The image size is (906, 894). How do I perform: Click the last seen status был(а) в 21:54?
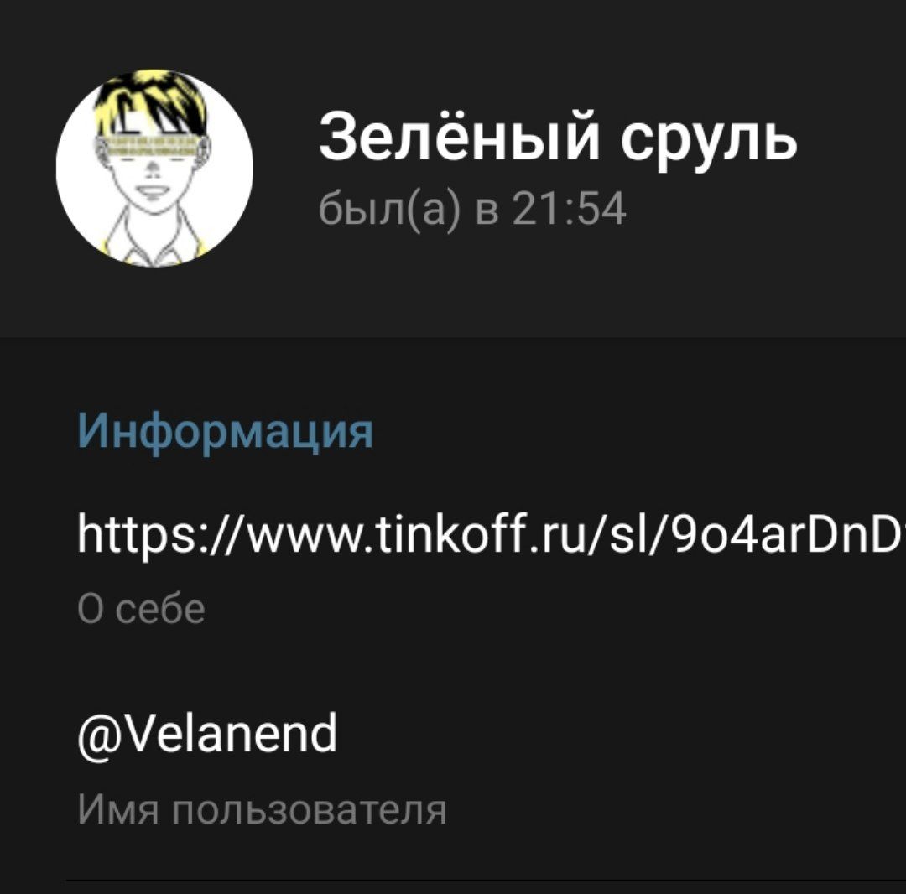click(472, 209)
